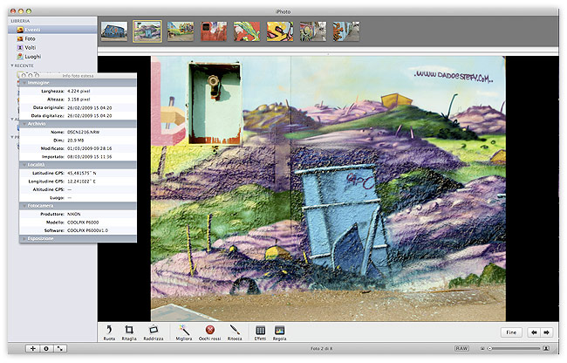Image resolution: width=567 pixels, height=363 pixels.
Task: Click the file name DSCN1216.NRW
Action: pyautogui.click(x=83, y=132)
